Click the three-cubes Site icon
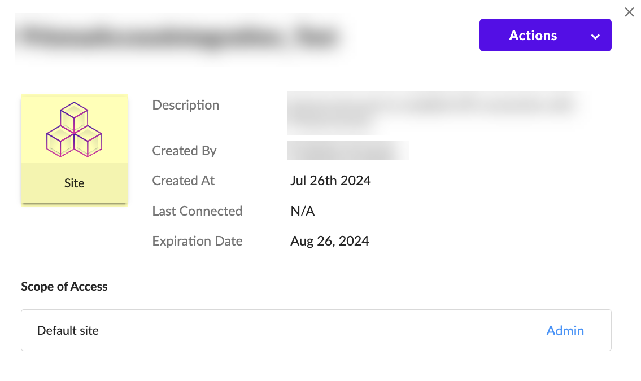Screen dimensions: 641x381 pos(74,129)
